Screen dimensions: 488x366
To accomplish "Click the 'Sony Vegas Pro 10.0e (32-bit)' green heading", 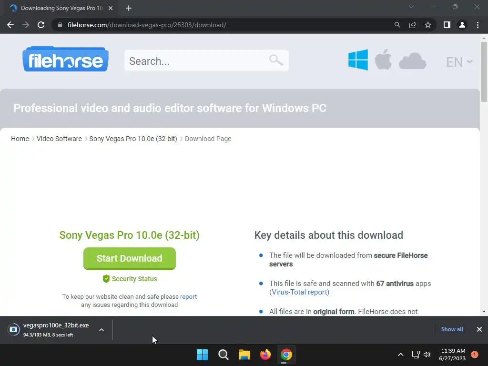I will (130, 235).
